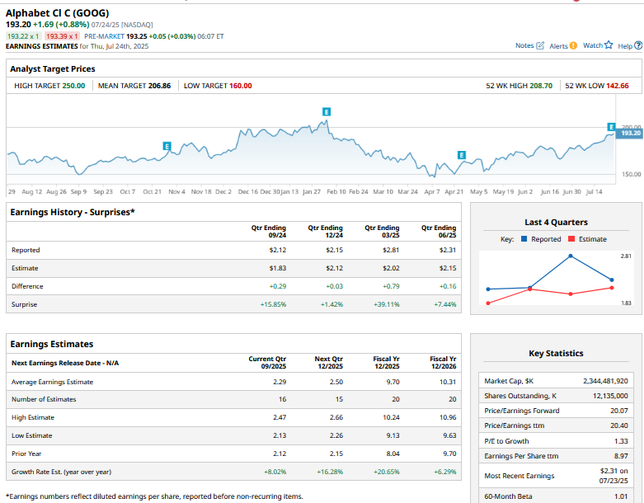Click the Analyst Target Prices heading

[x=53, y=69]
